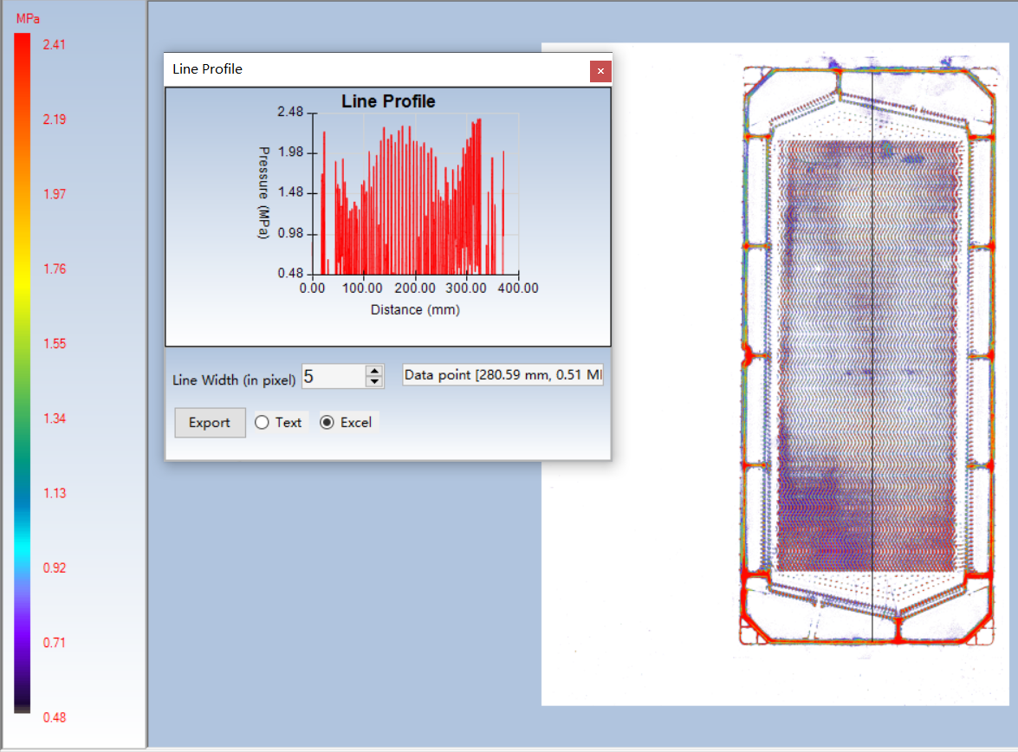Close the Line Profile dialog

tap(600, 71)
